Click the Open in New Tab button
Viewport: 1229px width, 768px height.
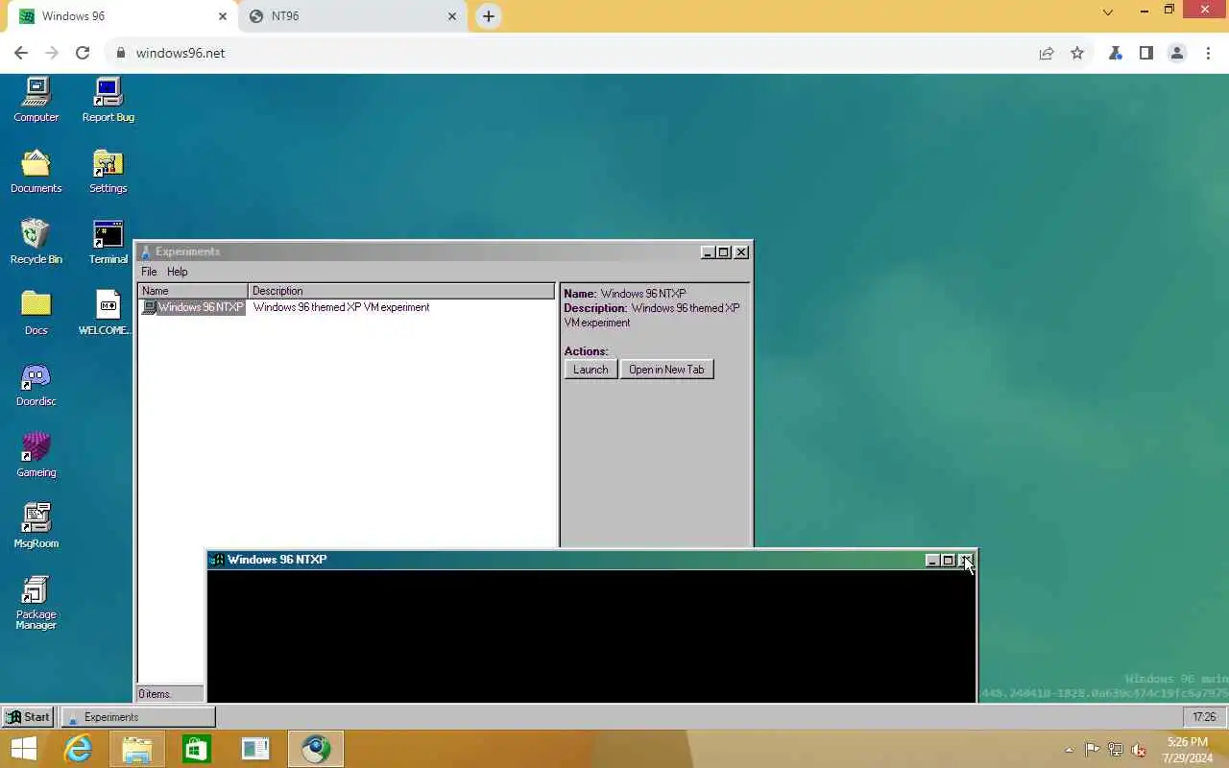click(666, 370)
